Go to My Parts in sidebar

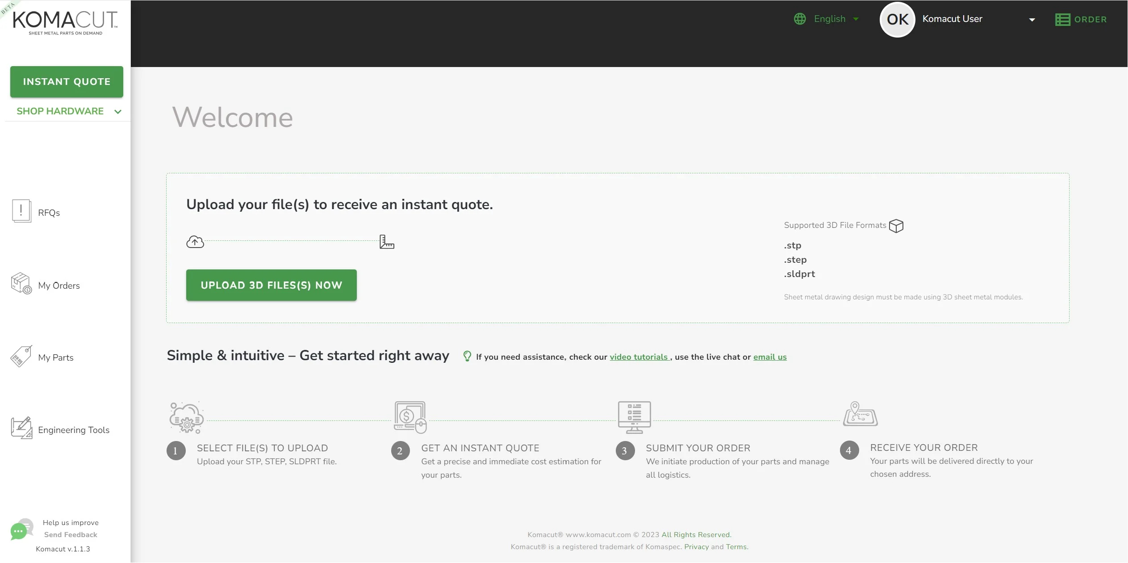click(56, 357)
